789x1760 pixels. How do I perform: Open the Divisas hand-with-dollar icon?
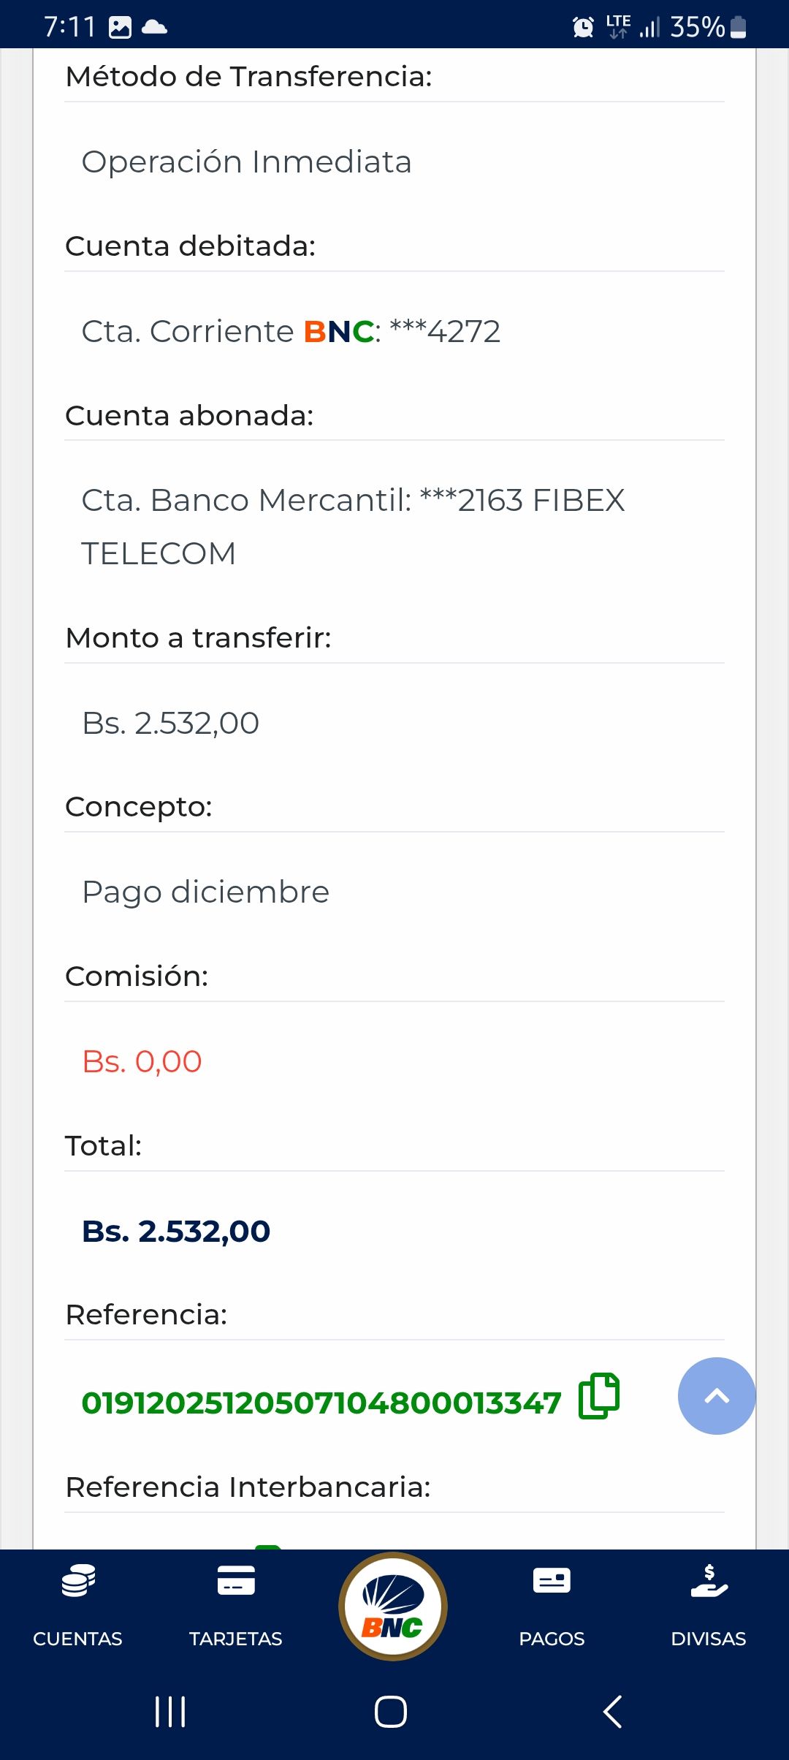click(x=709, y=1581)
